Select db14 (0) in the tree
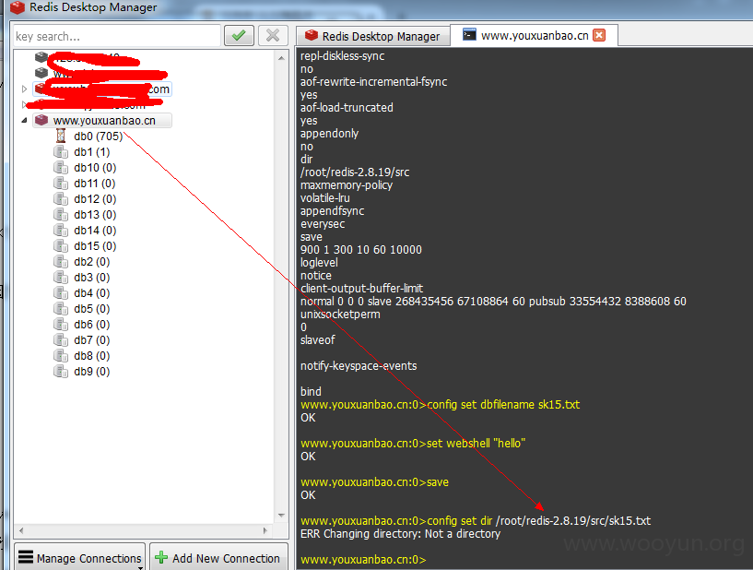The height and width of the screenshot is (570, 753). tap(95, 231)
